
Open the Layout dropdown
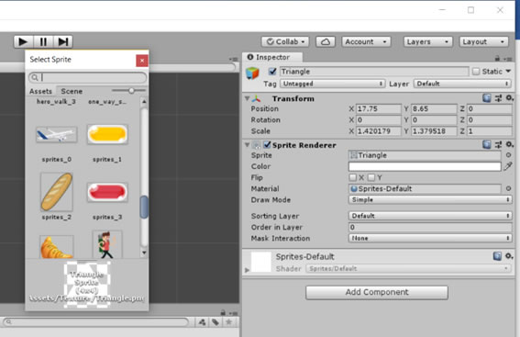pos(483,42)
